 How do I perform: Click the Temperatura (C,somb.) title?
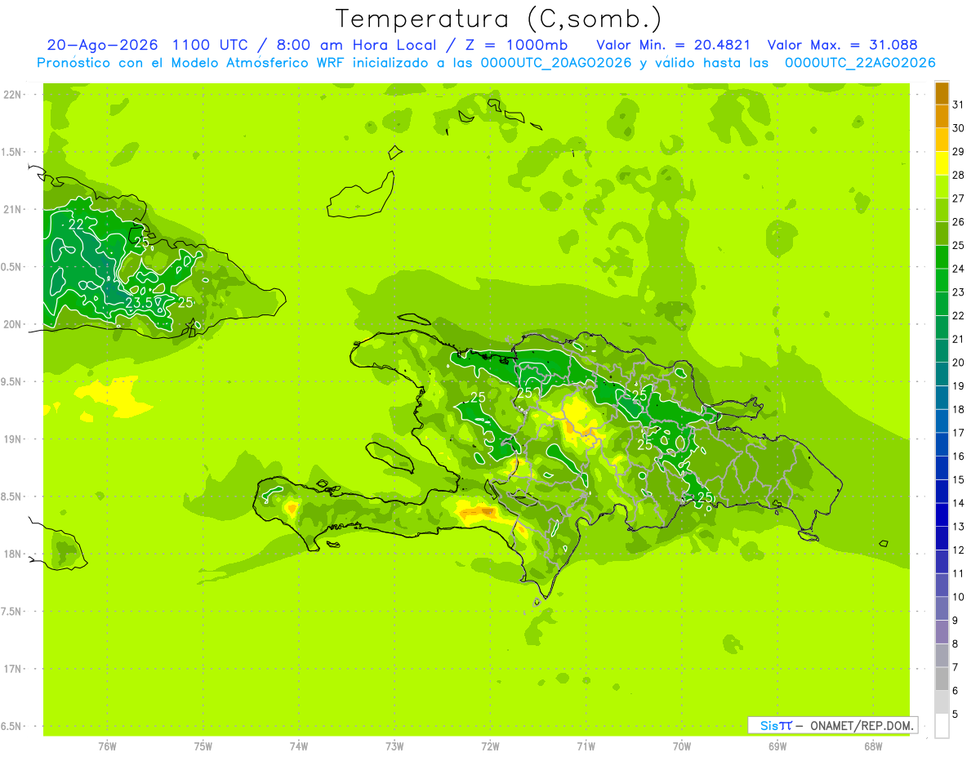click(x=499, y=19)
